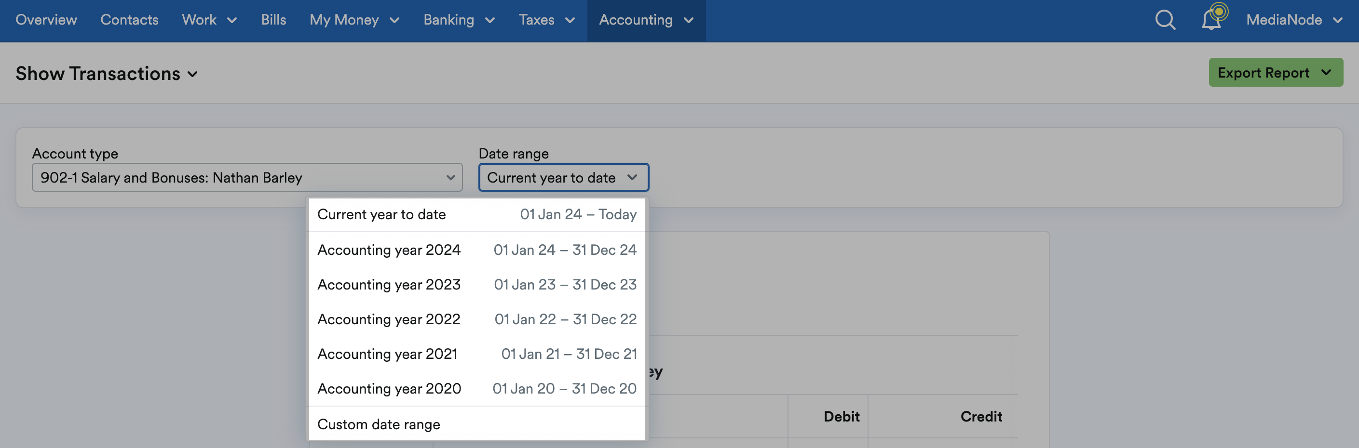Open the Contacts section

point(129,20)
